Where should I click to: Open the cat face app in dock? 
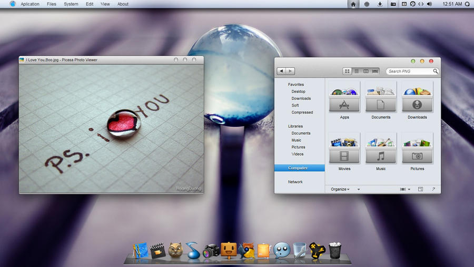(175, 250)
